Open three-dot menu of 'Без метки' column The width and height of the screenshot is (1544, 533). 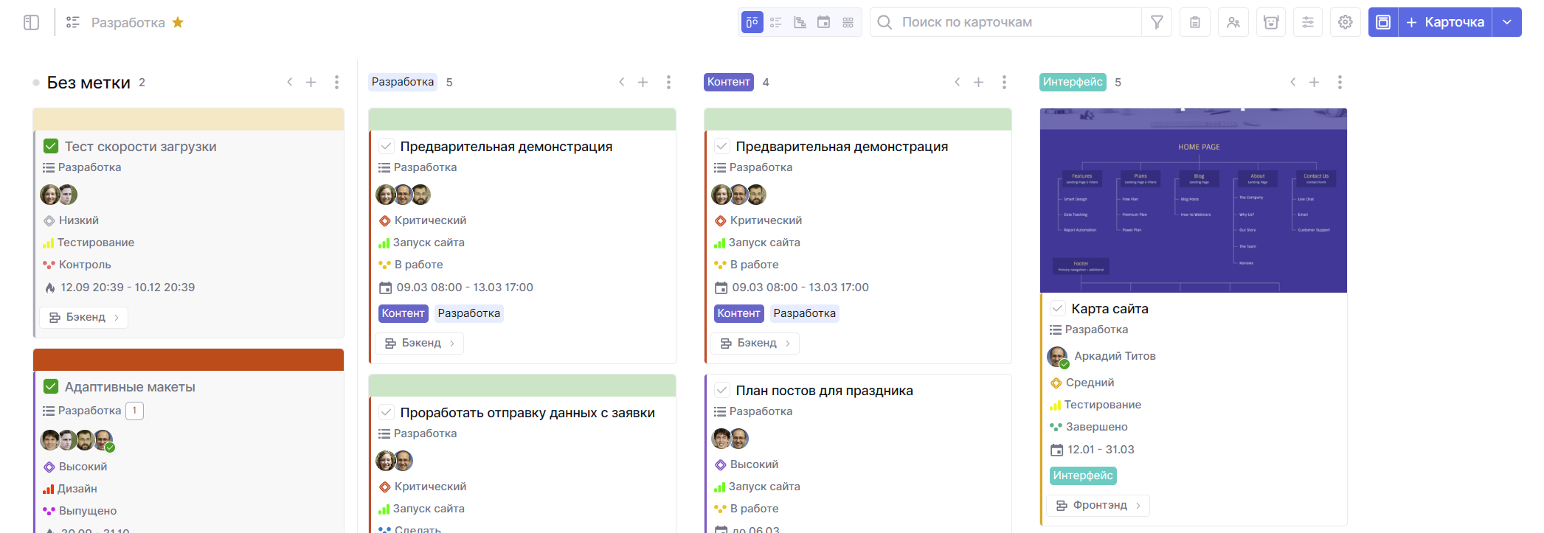336,83
